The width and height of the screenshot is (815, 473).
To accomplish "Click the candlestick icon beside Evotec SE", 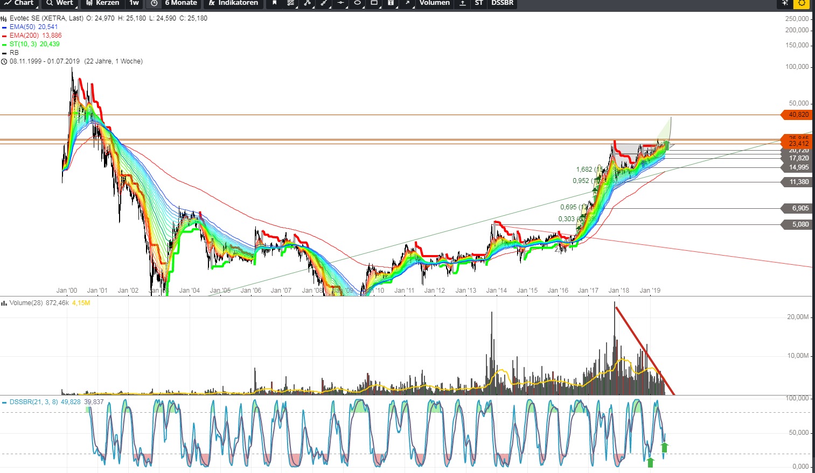I will pos(4,18).
